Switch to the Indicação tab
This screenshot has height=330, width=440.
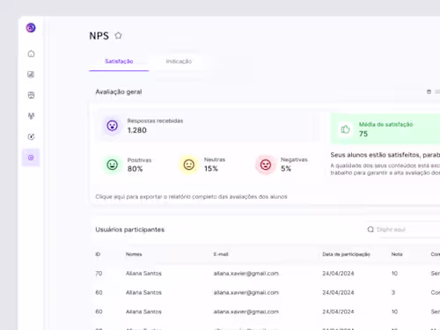coord(179,62)
